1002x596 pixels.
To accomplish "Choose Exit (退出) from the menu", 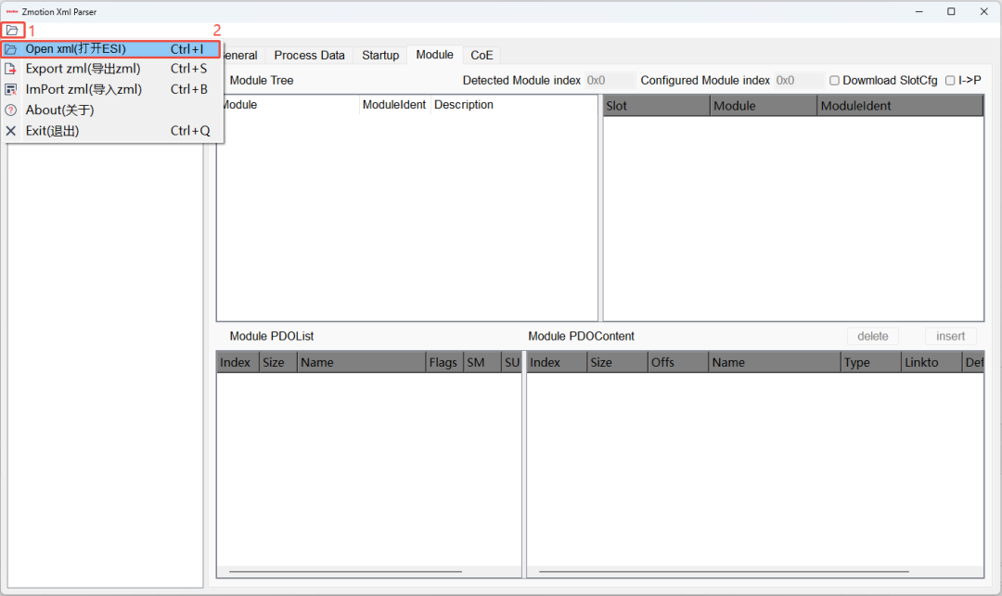I will [111, 131].
